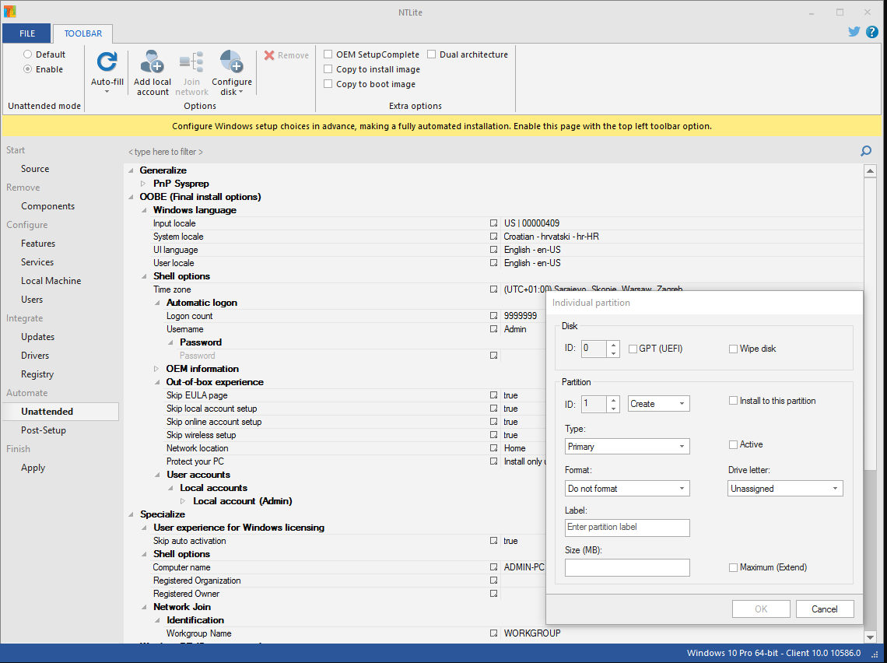Image resolution: width=887 pixels, height=663 pixels.
Task: Click the NTLite app logo icon
Action: pos(9,12)
